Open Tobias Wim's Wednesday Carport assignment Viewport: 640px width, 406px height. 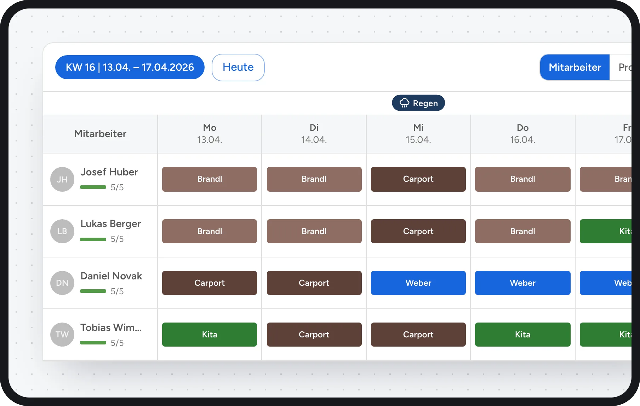coord(418,335)
